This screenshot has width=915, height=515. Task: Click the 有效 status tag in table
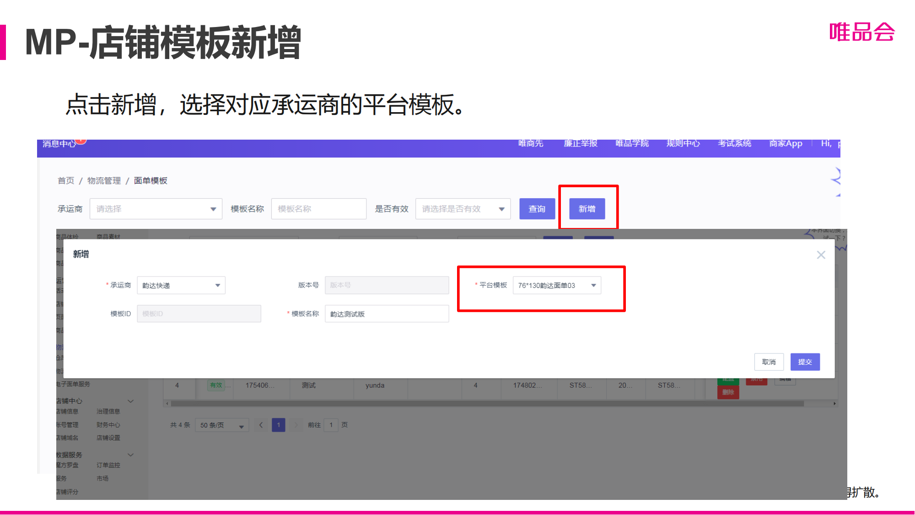(x=216, y=385)
